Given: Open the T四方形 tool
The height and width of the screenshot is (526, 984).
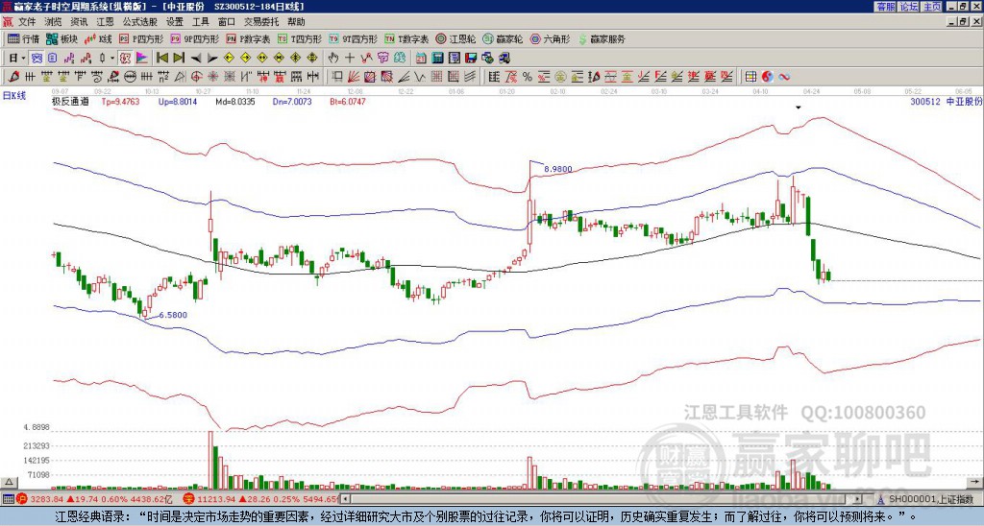Looking at the screenshot, I should 300,38.
